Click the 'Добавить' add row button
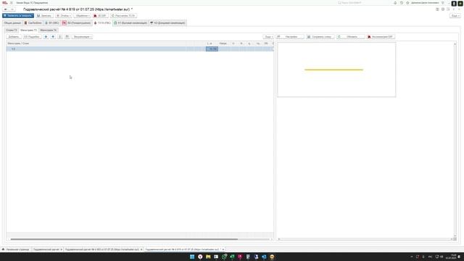 point(14,37)
